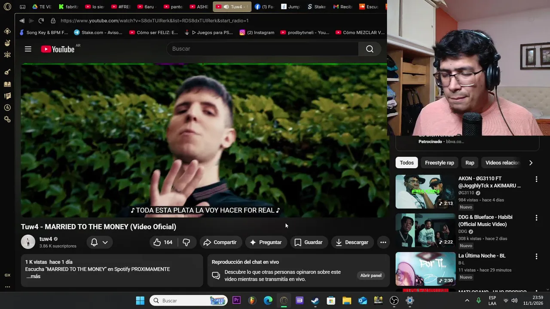
Task: Open sidebar three-dot more options
Action: pyautogui.click(x=7, y=287)
